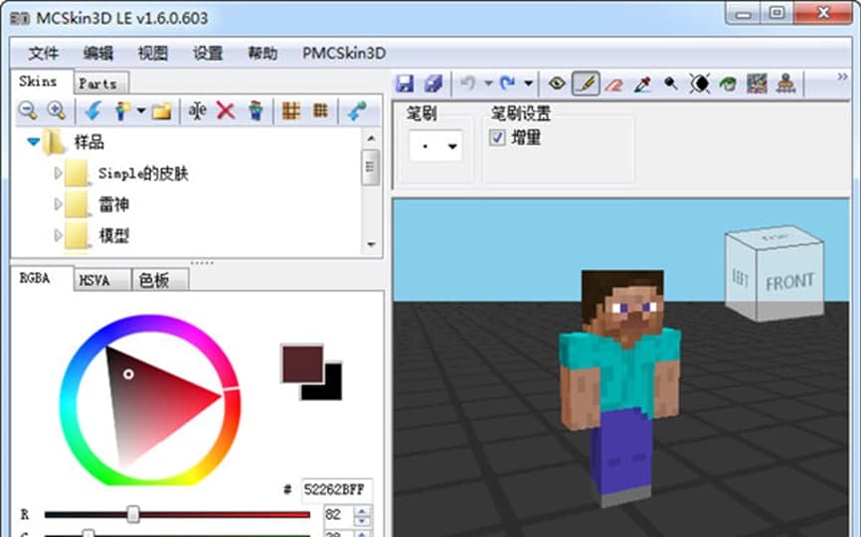
Task: Switch to the Parts tab
Action: [101, 83]
